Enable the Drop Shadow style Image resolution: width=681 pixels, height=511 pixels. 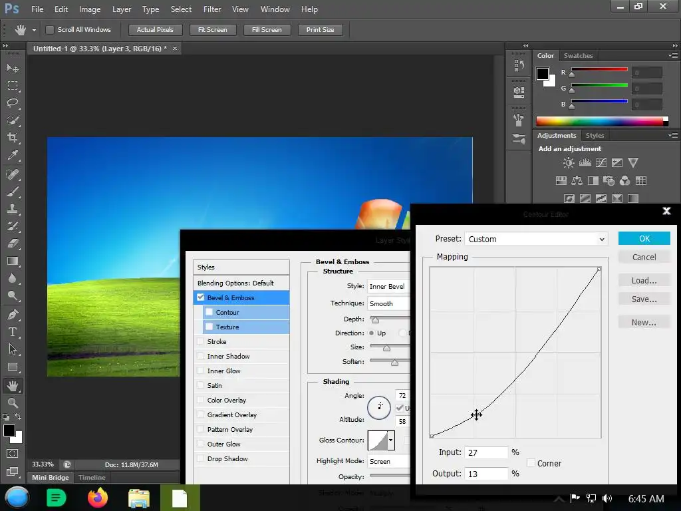tap(200, 458)
